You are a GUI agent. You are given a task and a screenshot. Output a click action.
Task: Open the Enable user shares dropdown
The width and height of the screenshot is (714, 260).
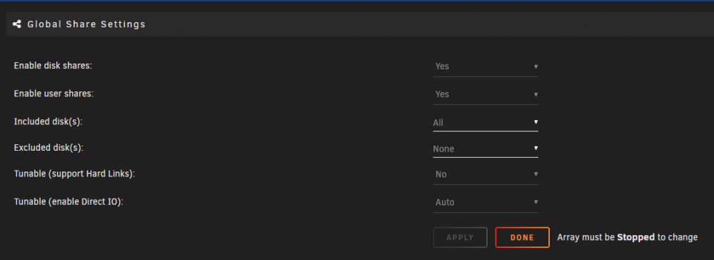click(x=486, y=94)
